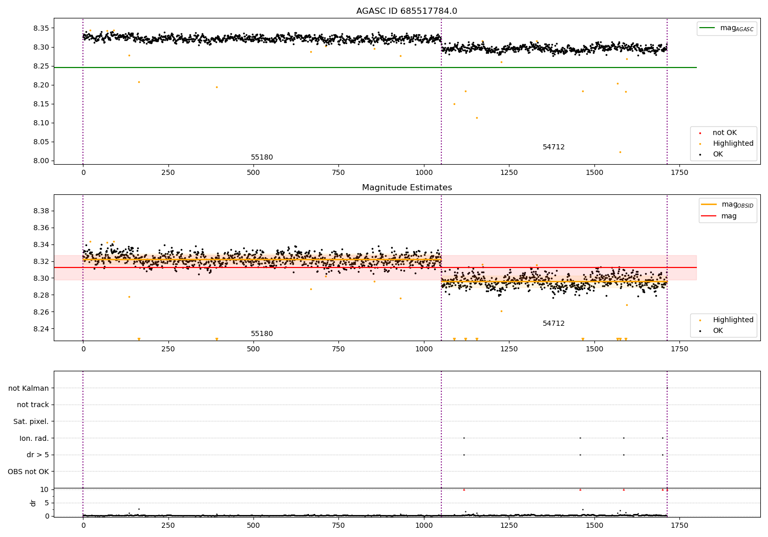Click the '8.00' y-axis tick label
The width and height of the screenshot is (768, 537).
40,161
